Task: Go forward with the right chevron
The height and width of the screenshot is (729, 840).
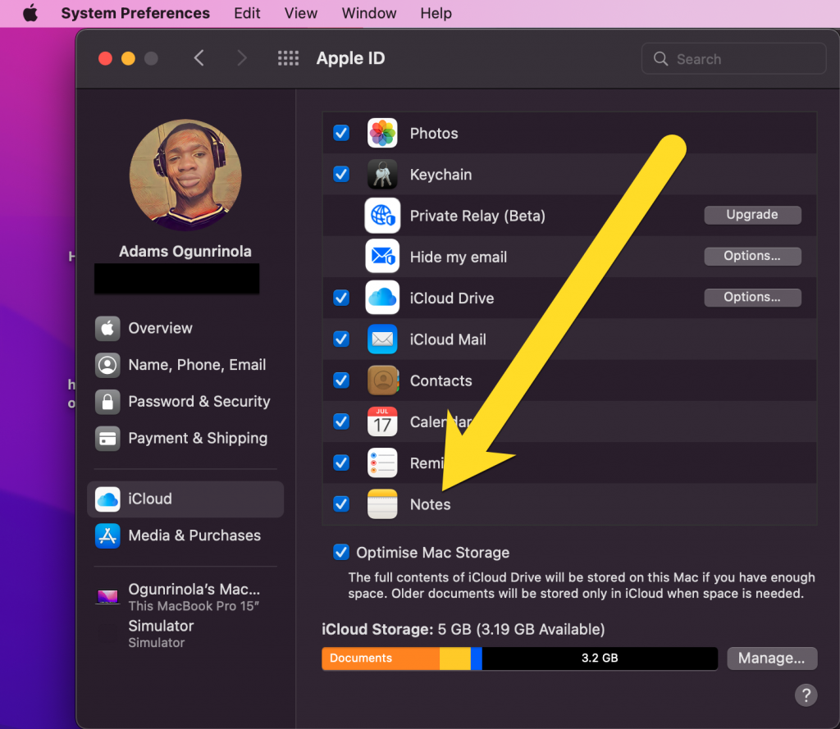Action: click(x=242, y=58)
